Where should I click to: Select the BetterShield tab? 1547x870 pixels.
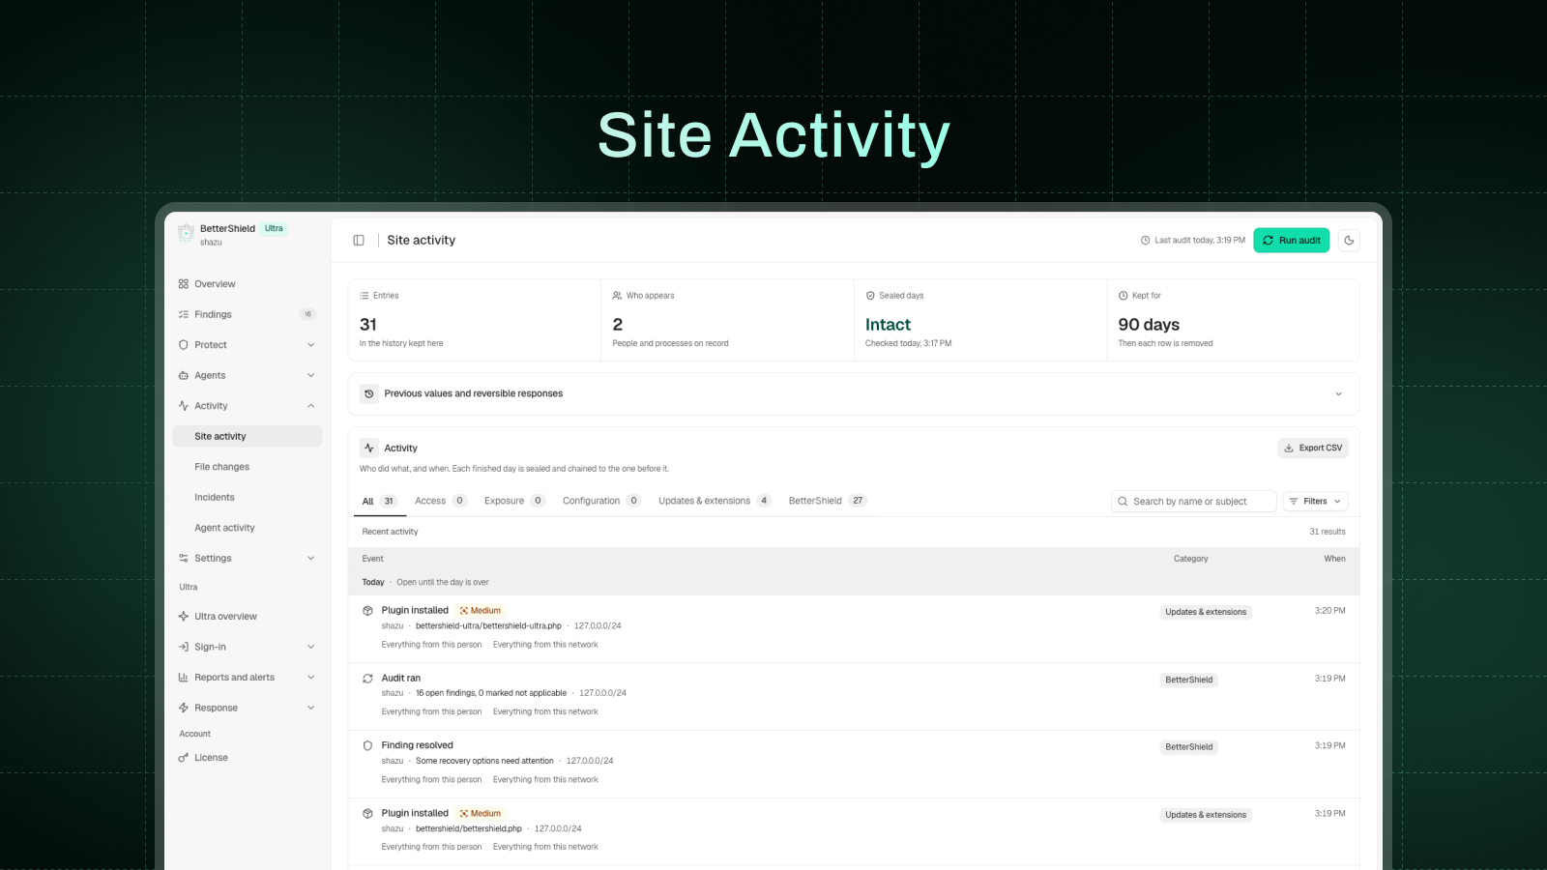tap(828, 501)
